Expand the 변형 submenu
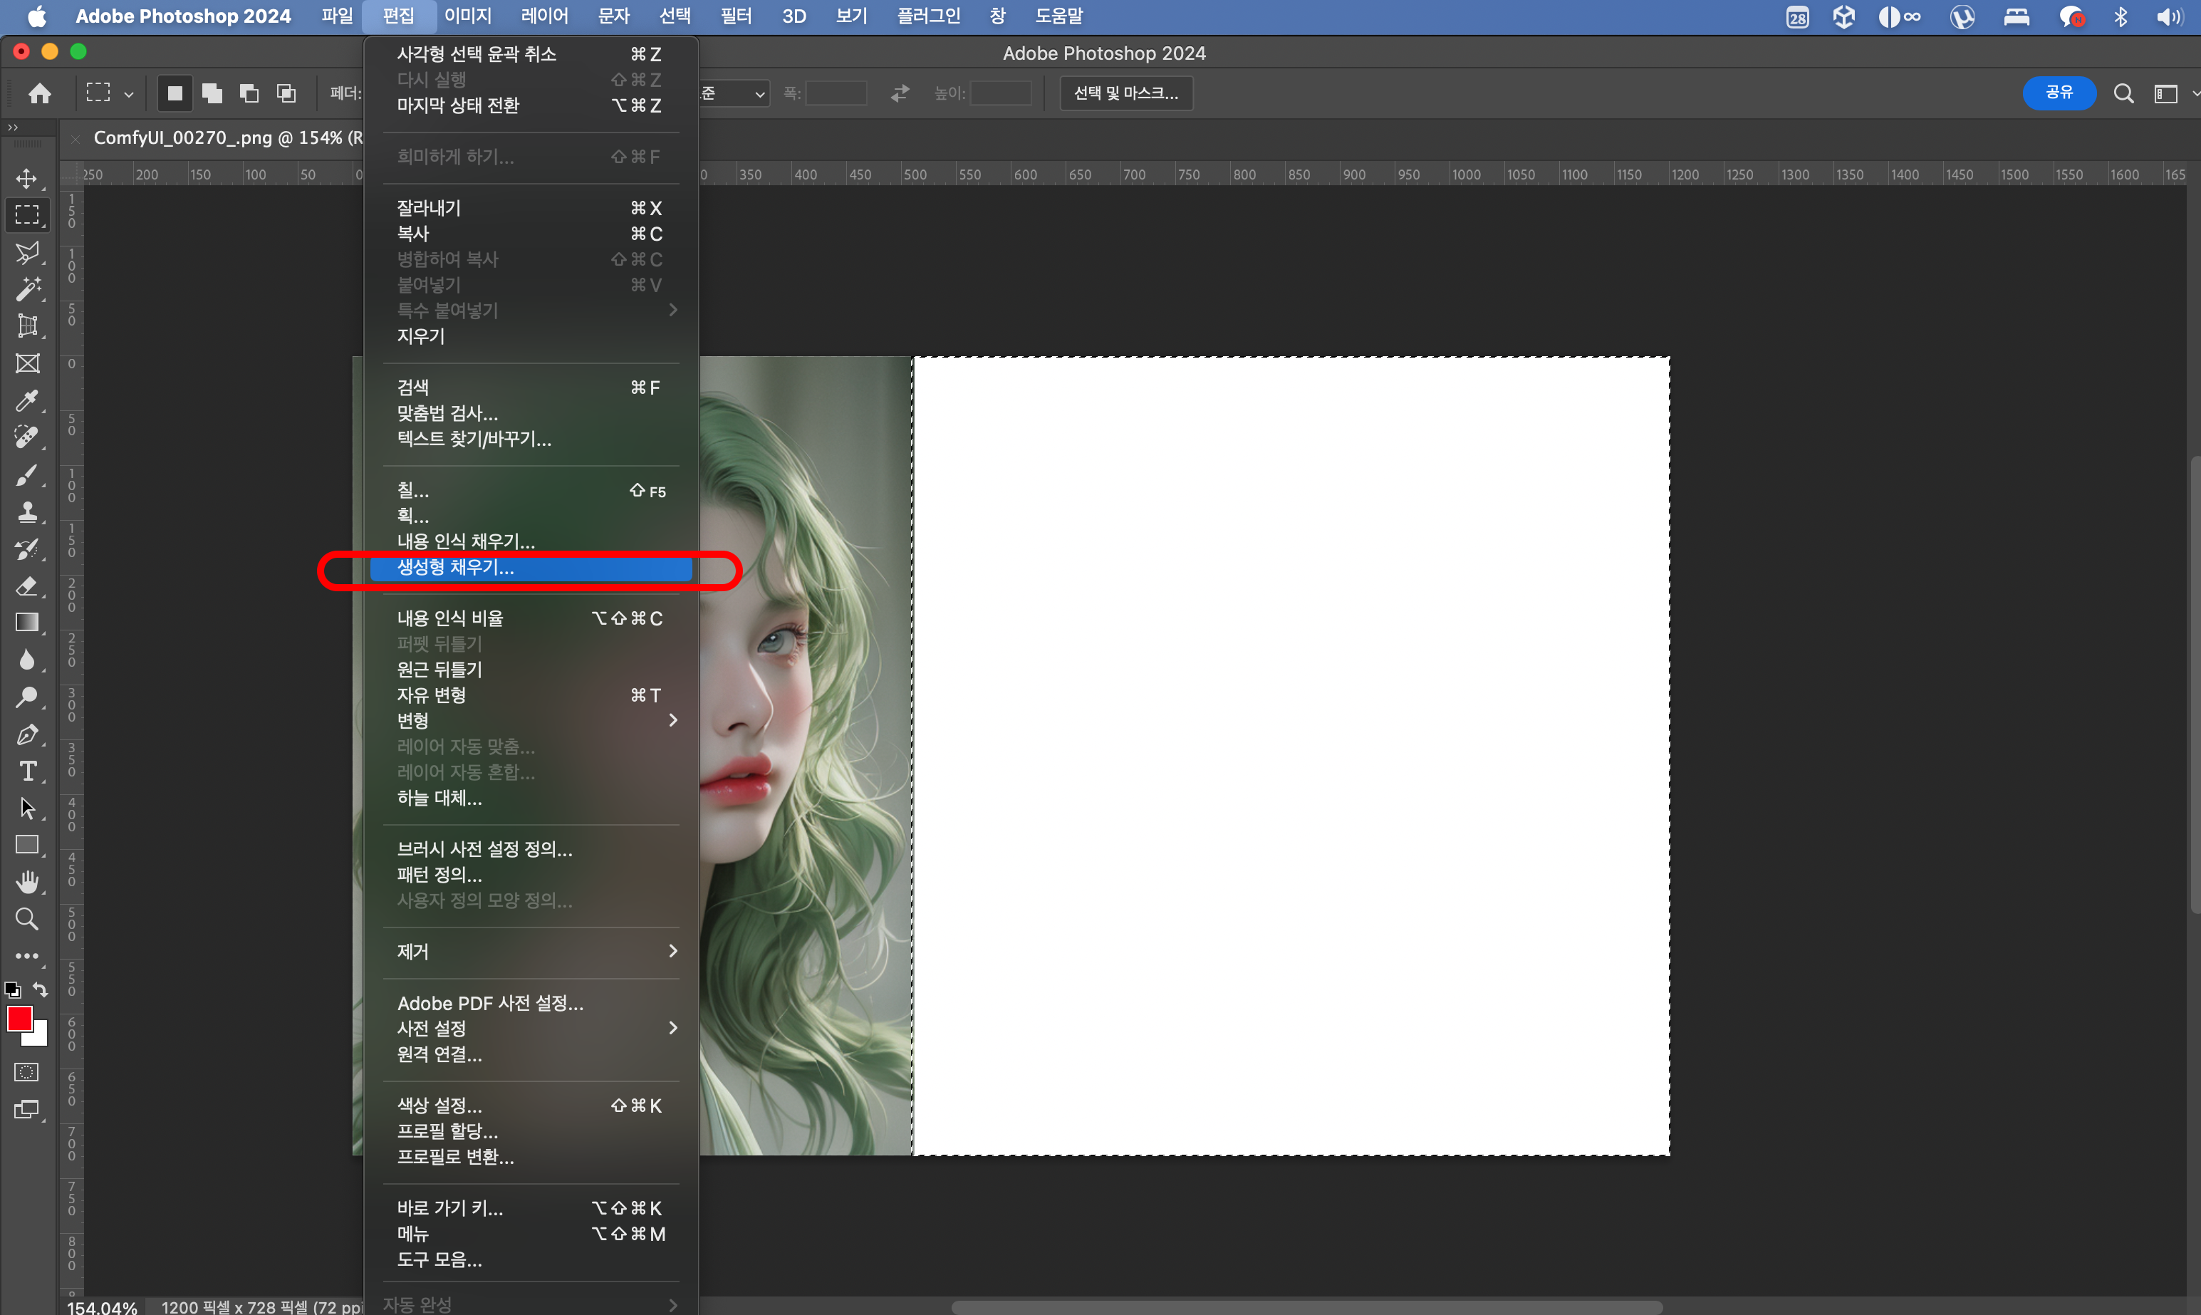 click(x=531, y=720)
